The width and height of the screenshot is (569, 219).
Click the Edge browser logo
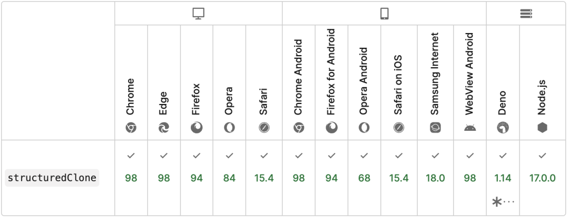[x=164, y=128]
